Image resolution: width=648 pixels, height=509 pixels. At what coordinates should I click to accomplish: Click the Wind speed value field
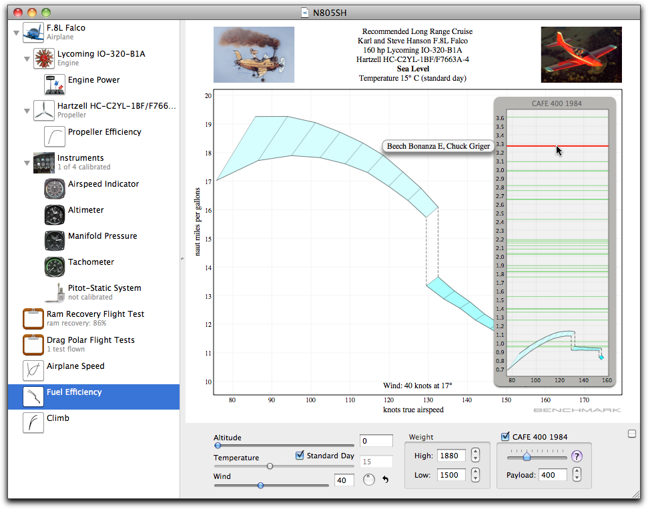344,480
